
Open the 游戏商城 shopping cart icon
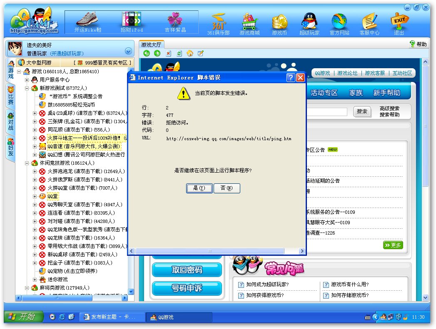point(249,24)
